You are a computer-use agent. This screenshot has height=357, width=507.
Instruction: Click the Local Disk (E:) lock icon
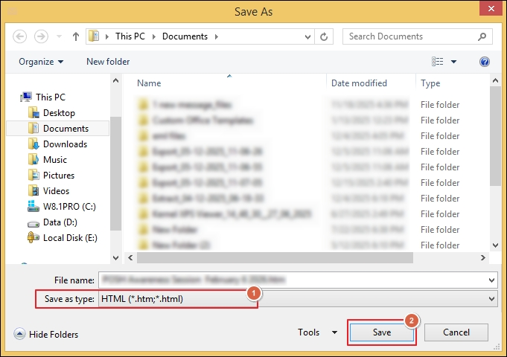coord(34,237)
